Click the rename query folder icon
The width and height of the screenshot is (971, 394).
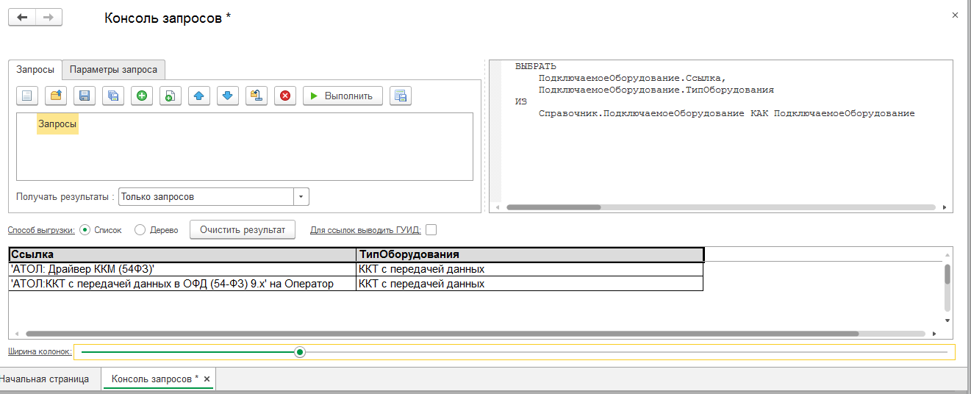pos(257,96)
